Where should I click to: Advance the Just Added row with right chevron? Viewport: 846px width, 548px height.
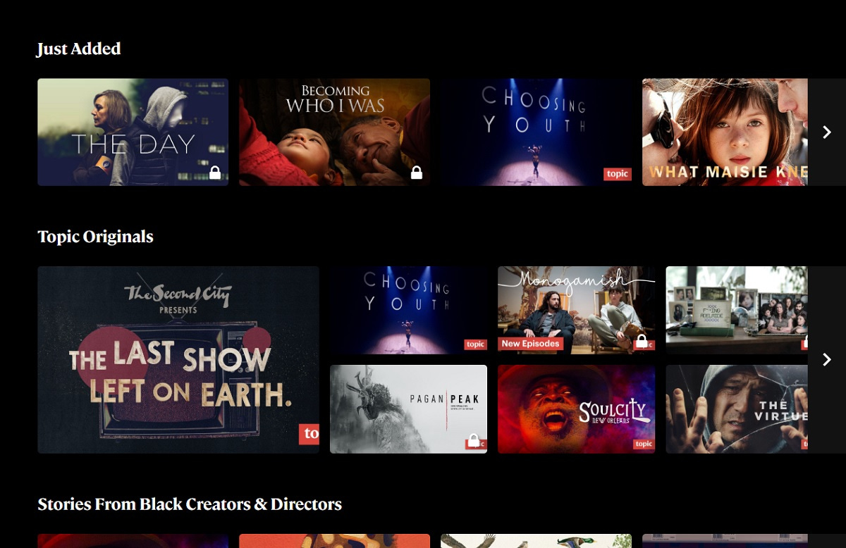(827, 132)
